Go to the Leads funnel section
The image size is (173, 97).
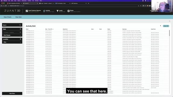tap(61, 11)
